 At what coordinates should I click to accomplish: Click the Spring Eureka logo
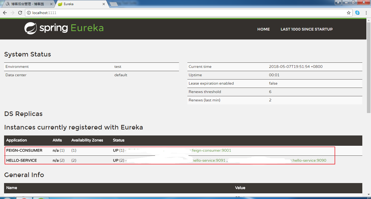point(64,28)
